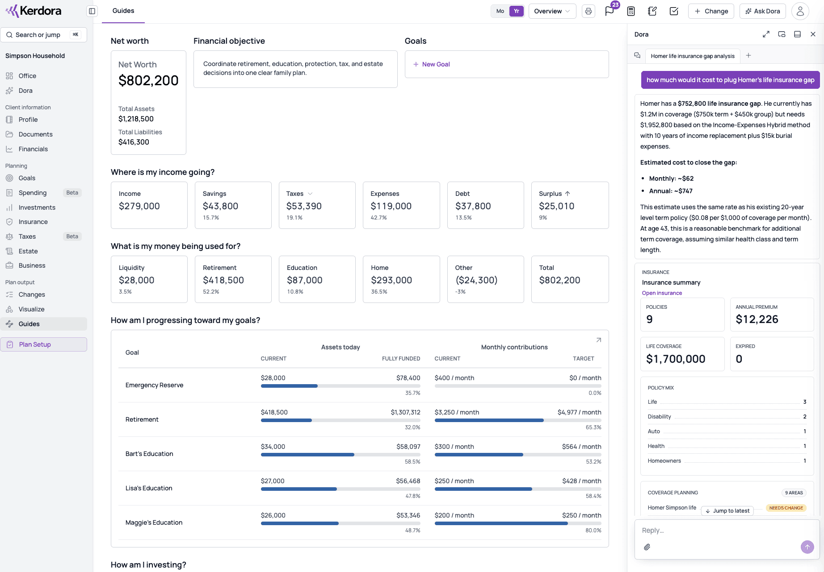824x572 pixels.
Task: Switch the view to Mo (monthly)
Action: 500,11
